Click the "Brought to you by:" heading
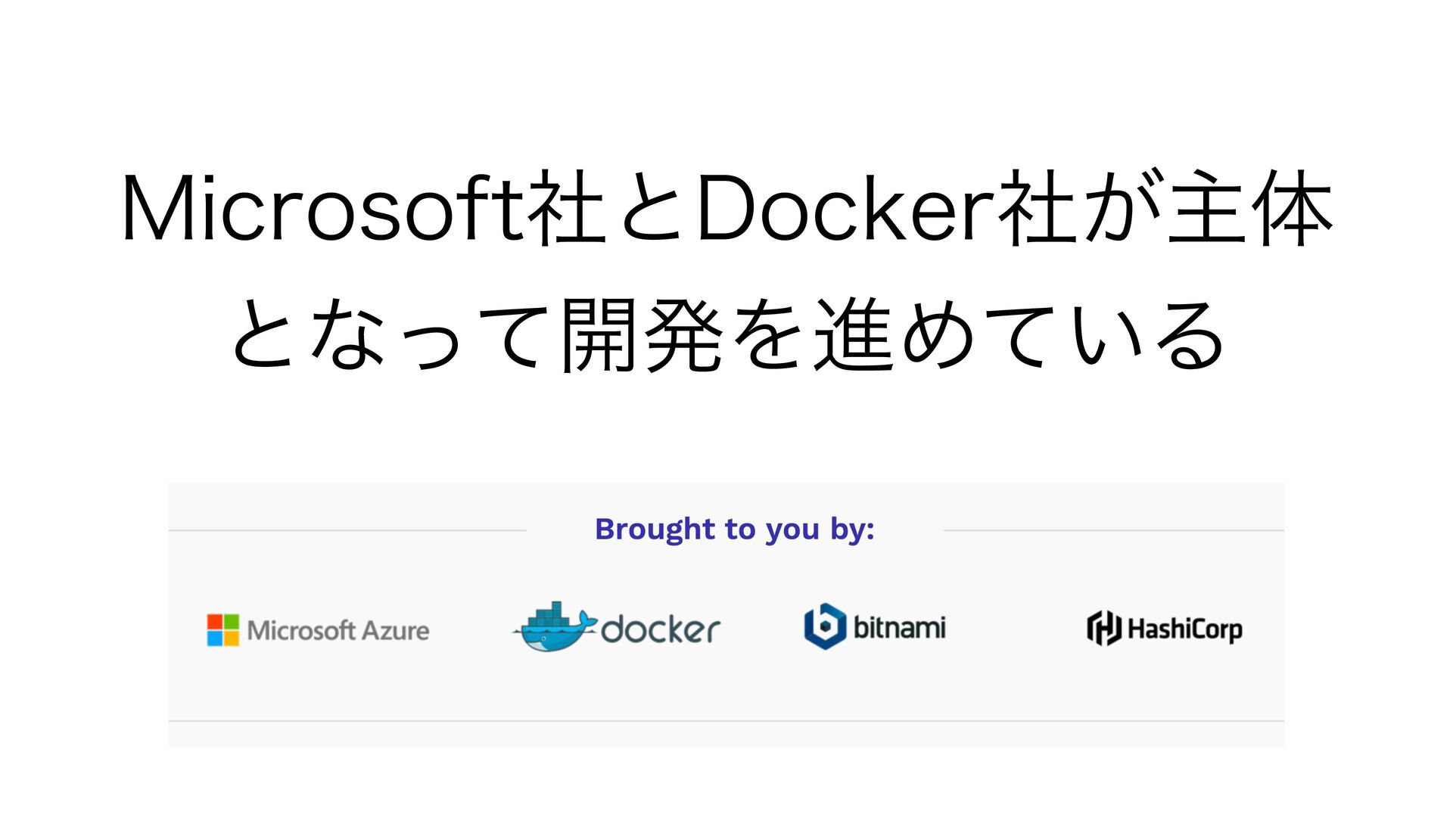Image resolution: width=1453 pixels, height=817 pixels. [735, 530]
